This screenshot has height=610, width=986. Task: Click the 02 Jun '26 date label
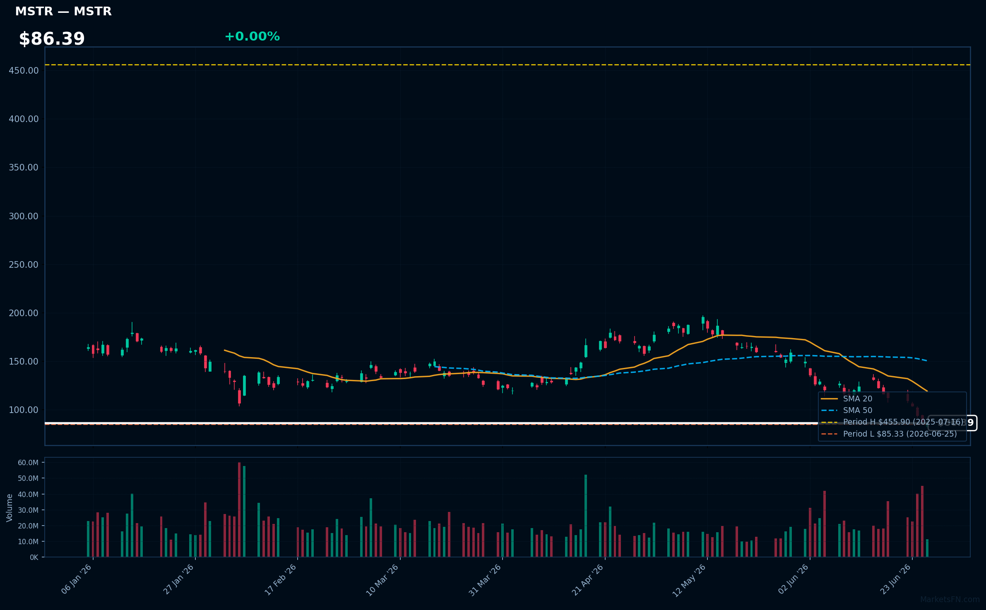(x=794, y=579)
